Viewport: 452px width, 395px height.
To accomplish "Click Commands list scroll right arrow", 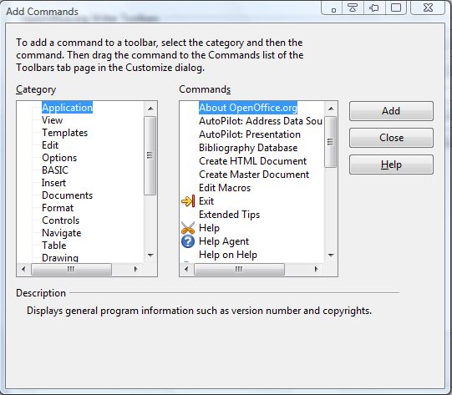I will [x=316, y=269].
